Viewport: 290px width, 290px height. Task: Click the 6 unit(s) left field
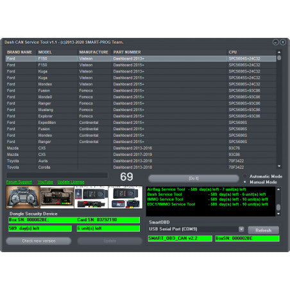(108, 228)
